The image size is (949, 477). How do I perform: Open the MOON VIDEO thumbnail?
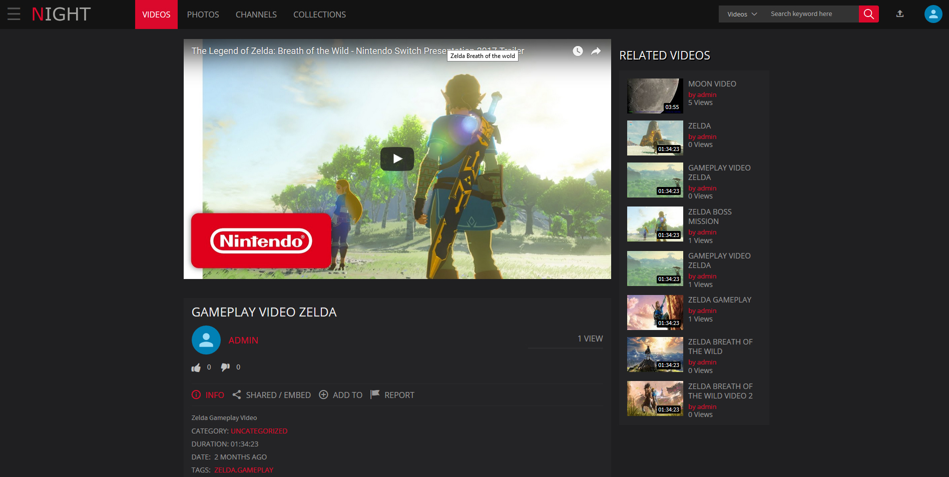point(655,96)
